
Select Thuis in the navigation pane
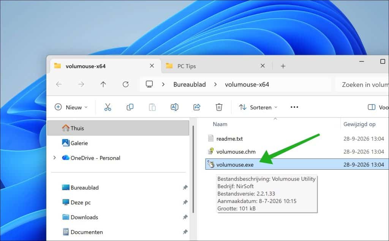(x=118, y=128)
